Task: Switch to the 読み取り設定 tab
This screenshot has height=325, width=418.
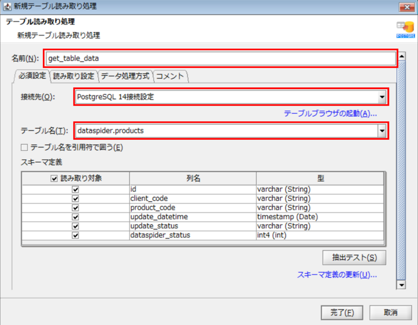Action: click(x=73, y=76)
